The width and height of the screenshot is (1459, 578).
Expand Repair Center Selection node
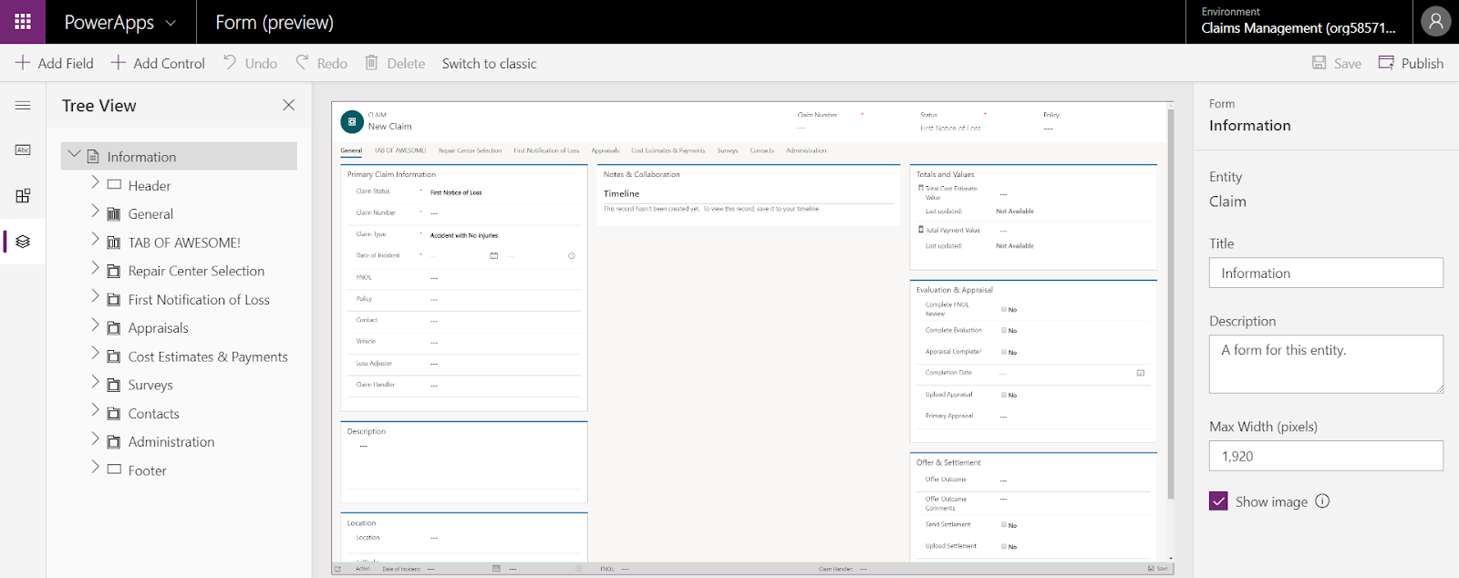[95, 268]
